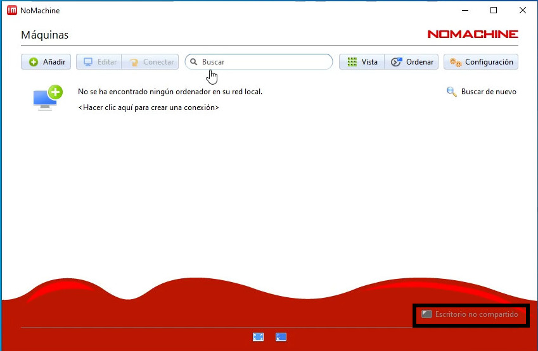The height and width of the screenshot is (351, 538).
Task: Click the Conectar button
Action: point(150,62)
